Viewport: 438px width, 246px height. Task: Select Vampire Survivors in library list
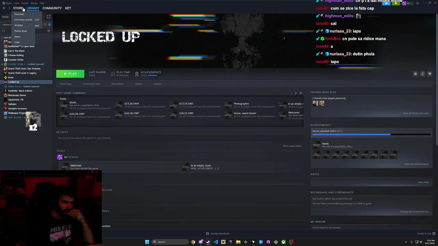pyautogui.click(x=17, y=109)
